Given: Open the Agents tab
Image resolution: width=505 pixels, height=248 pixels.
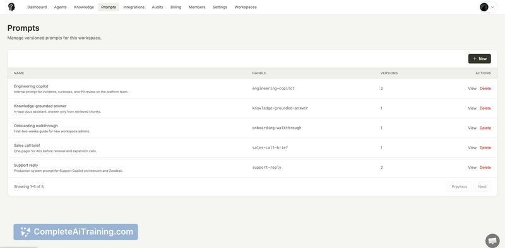Looking at the screenshot, I should click(x=60, y=7).
